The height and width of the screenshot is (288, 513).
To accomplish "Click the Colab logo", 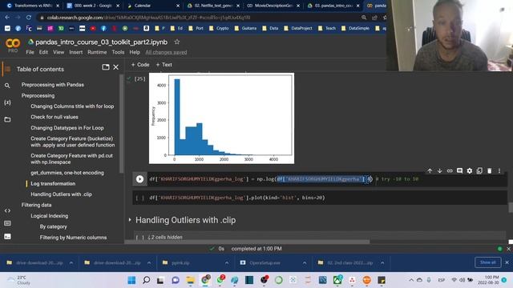I will tap(13, 43).
